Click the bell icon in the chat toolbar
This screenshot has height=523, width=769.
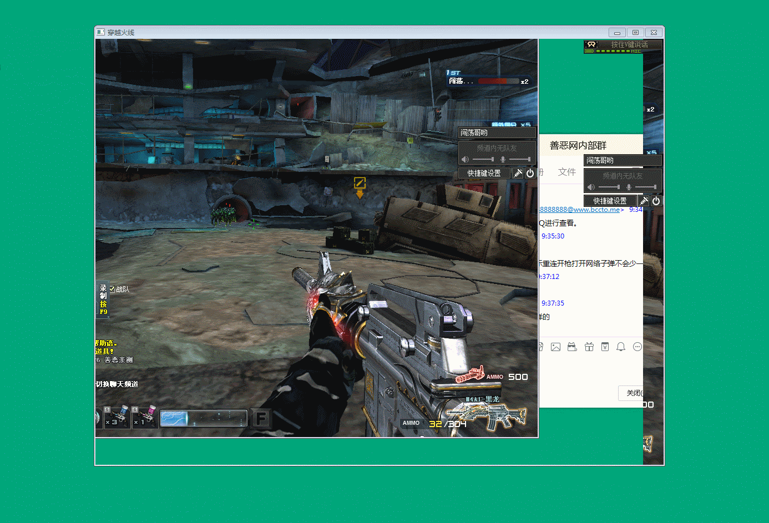[x=621, y=347]
